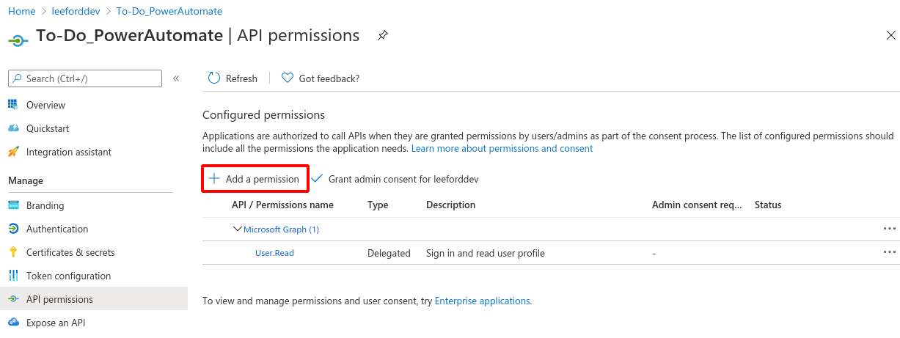Viewport: 900px width, 338px height.
Task: Click the Description column header
Action: click(451, 205)
